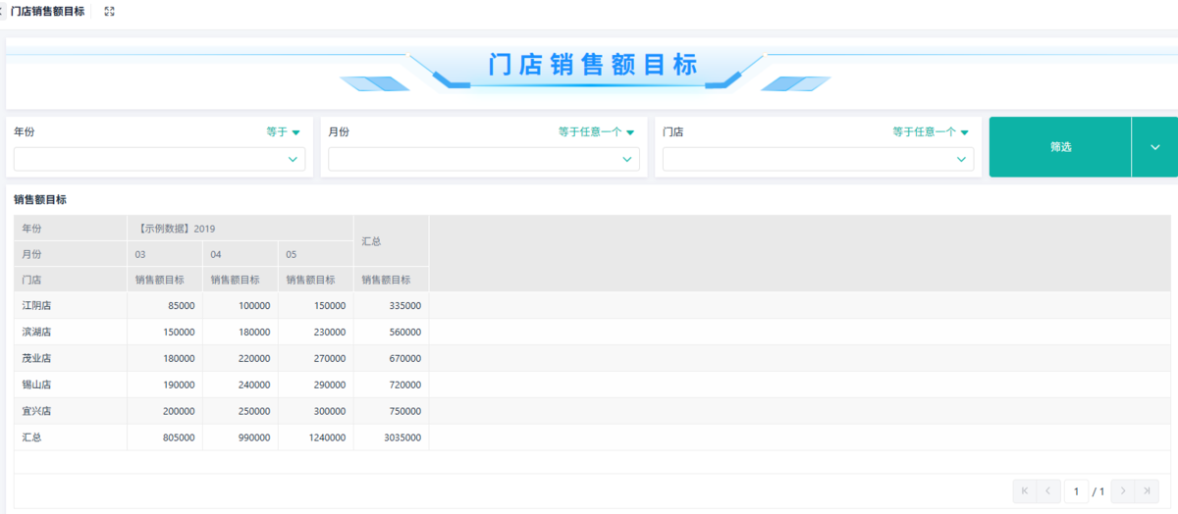
Task: Expand the 月份 value combo box
Action: click(x=484, y=159)
